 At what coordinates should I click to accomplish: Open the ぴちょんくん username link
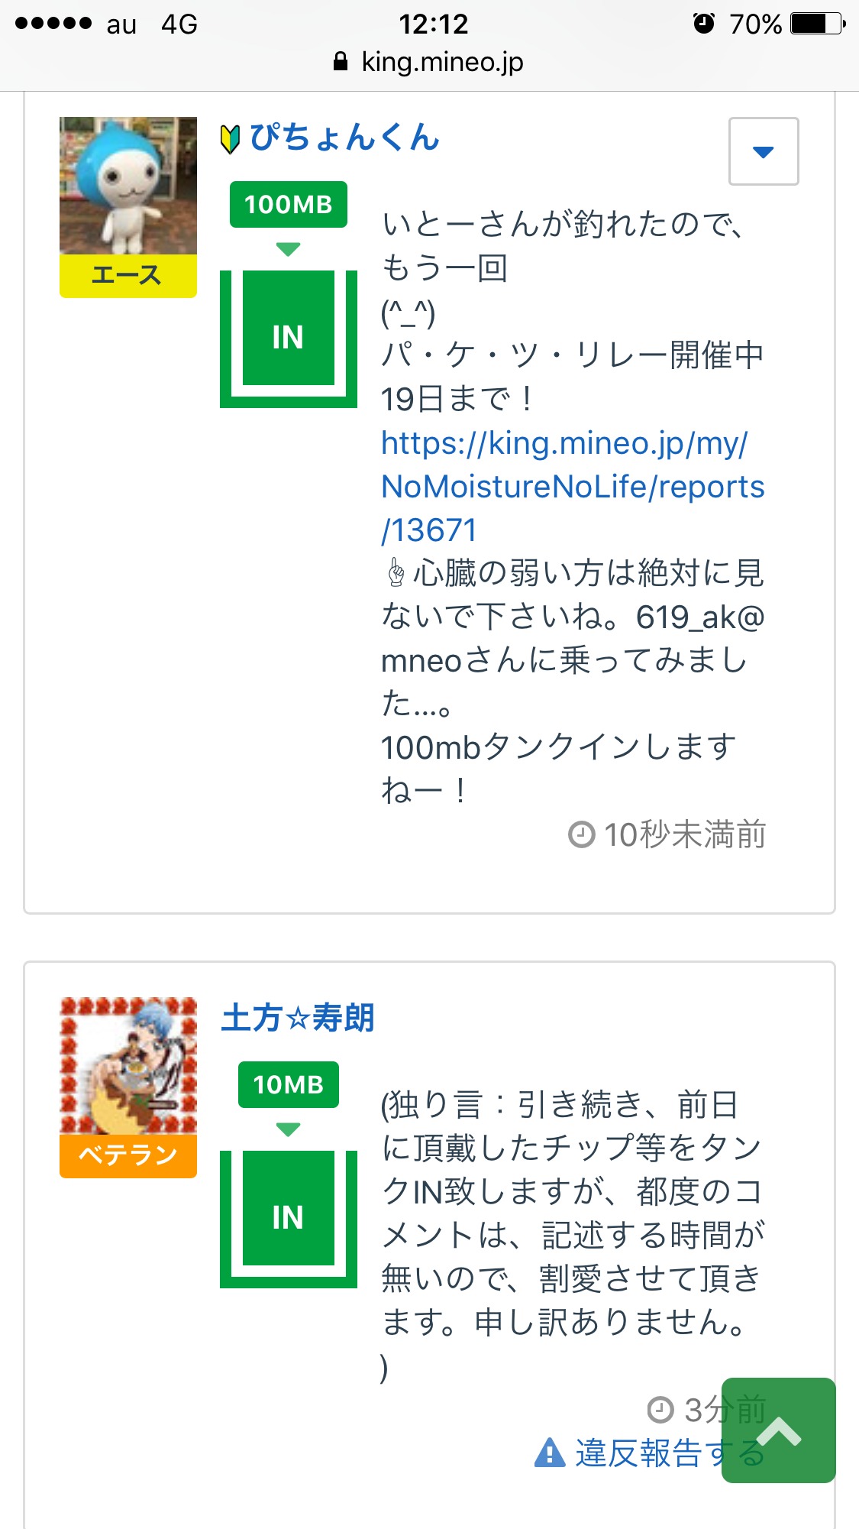pos(344,138)
